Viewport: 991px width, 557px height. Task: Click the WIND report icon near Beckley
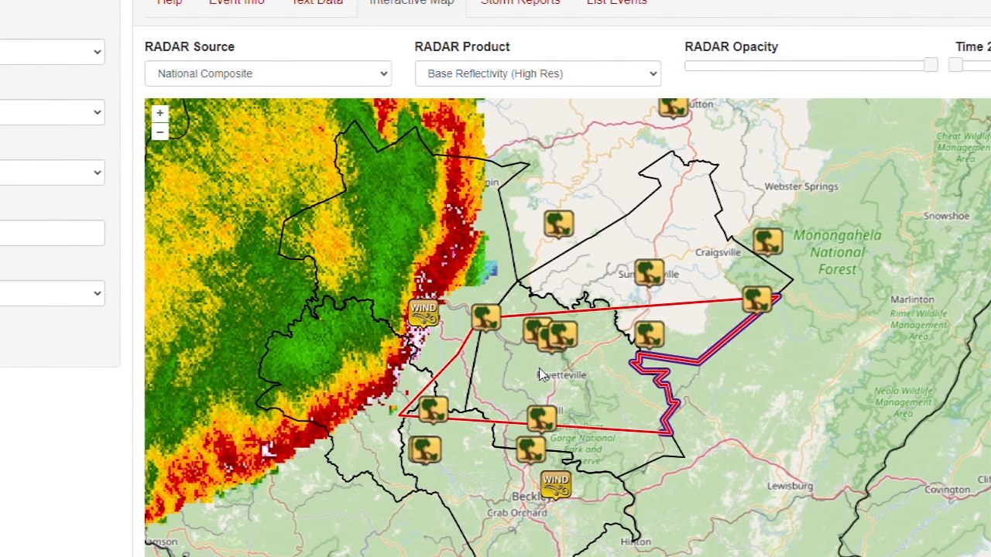(555, 484)
